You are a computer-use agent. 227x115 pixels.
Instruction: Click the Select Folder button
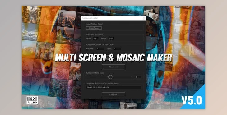click(94, 28)
